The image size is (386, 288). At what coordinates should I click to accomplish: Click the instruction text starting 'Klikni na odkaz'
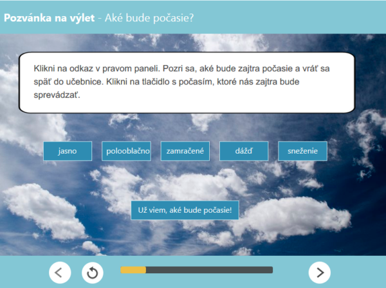181,82
